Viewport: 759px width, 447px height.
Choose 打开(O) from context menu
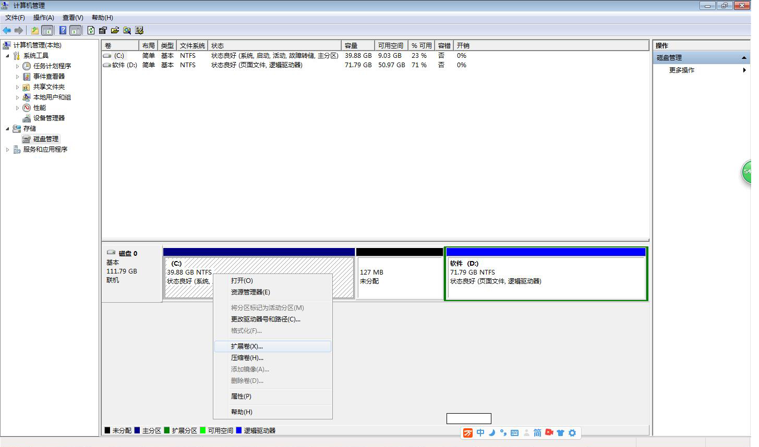[x=273, y=281]
